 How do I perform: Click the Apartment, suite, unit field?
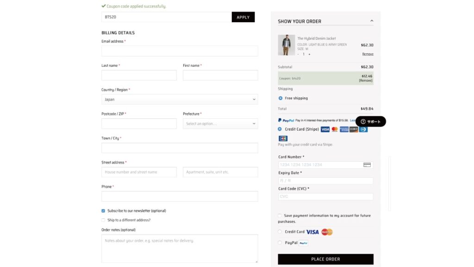click(220, 172)
